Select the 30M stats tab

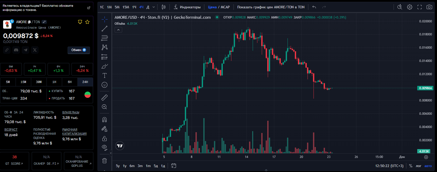point(39,82)
